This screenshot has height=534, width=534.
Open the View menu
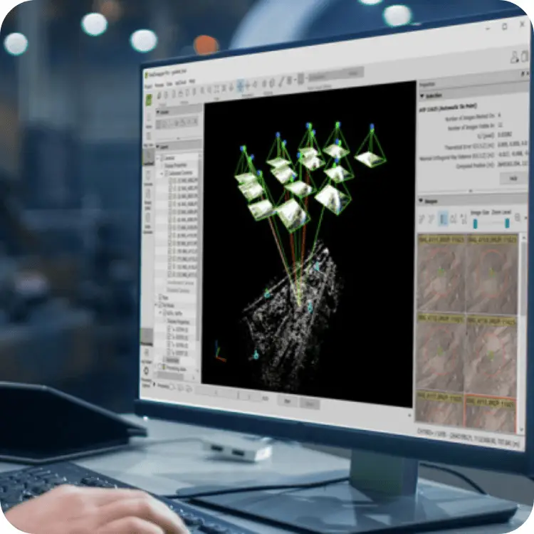tap(169, 84)
